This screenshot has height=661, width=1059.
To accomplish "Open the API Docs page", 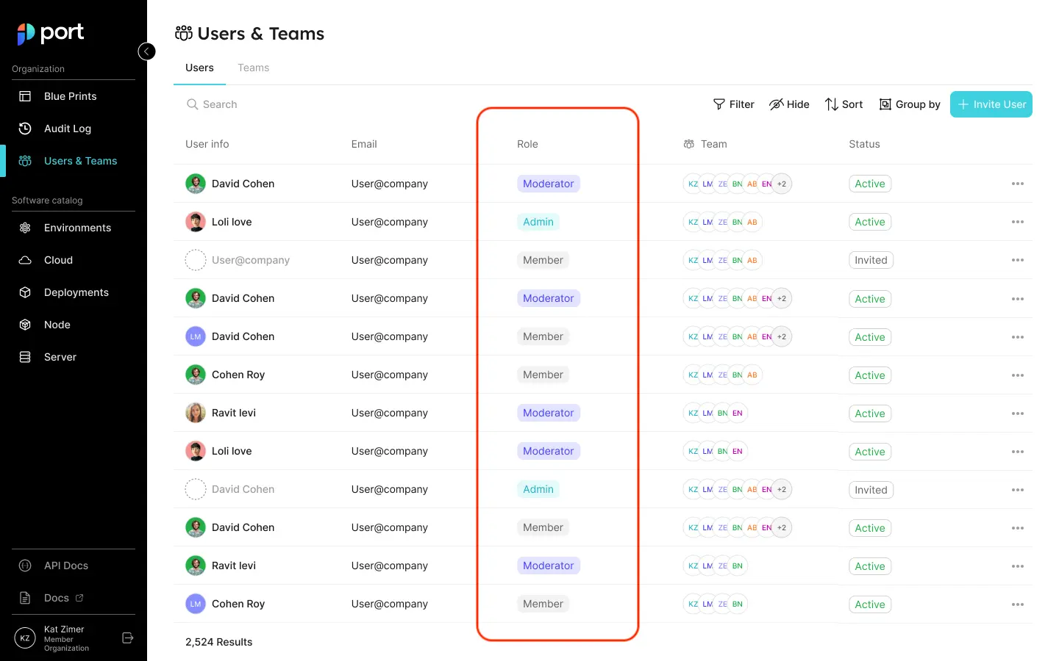I will click(65, 566).
